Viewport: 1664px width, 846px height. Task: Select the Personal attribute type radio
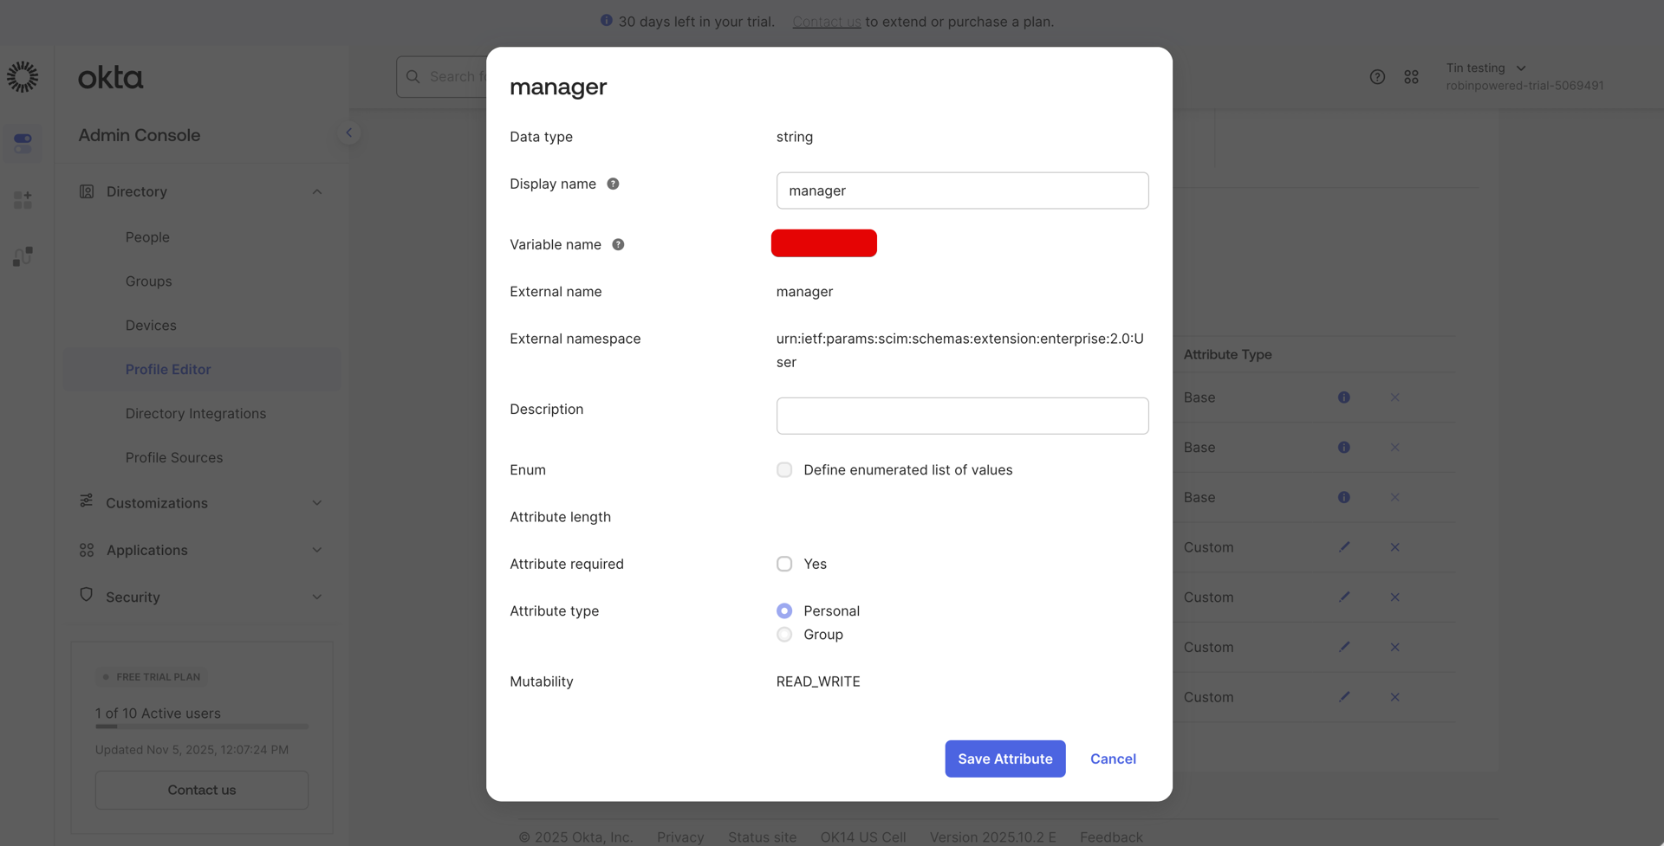(784, 610)
